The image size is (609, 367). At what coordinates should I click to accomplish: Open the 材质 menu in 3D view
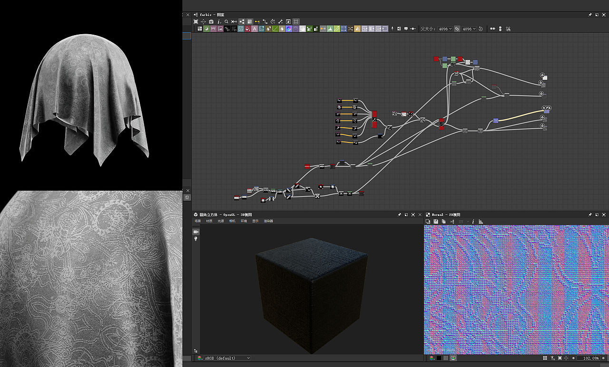click(x=209, y=221)
